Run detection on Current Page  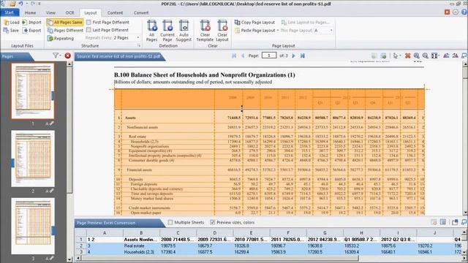coord(167,31)
